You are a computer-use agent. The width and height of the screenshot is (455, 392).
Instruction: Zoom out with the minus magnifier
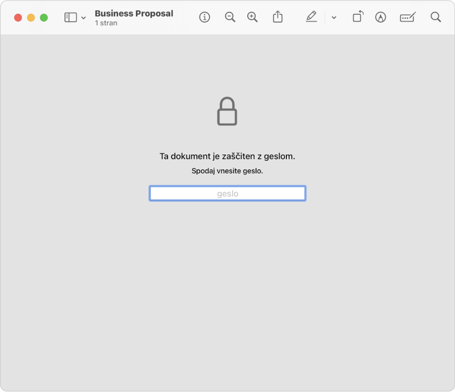230,17
